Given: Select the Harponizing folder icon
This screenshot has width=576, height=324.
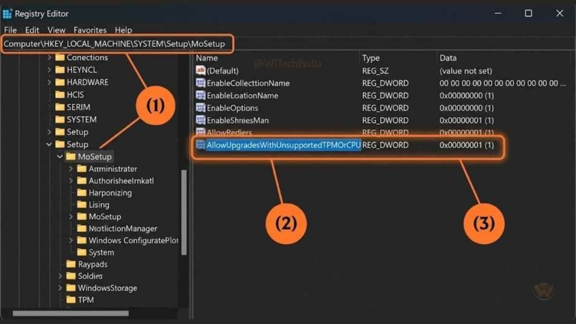Looking at the screenshot, I should (x=82, y=193).
